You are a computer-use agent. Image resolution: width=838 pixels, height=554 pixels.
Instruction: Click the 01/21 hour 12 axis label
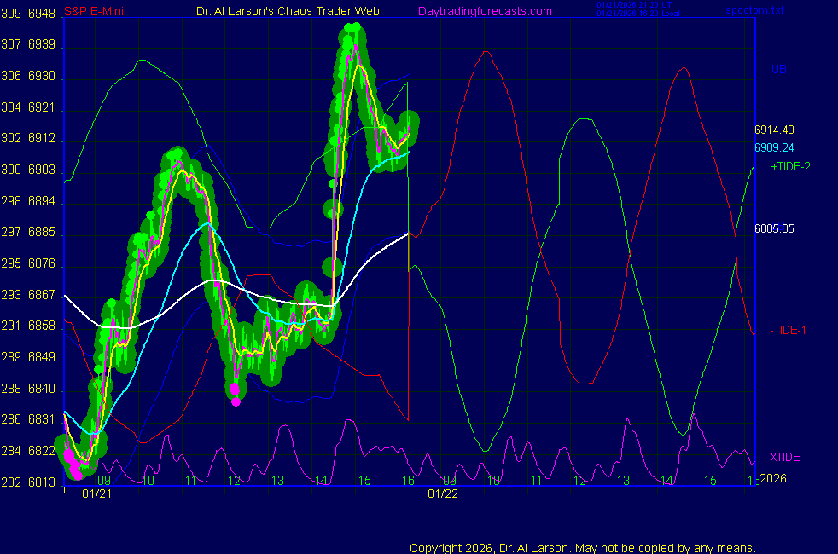coord(235,481)
